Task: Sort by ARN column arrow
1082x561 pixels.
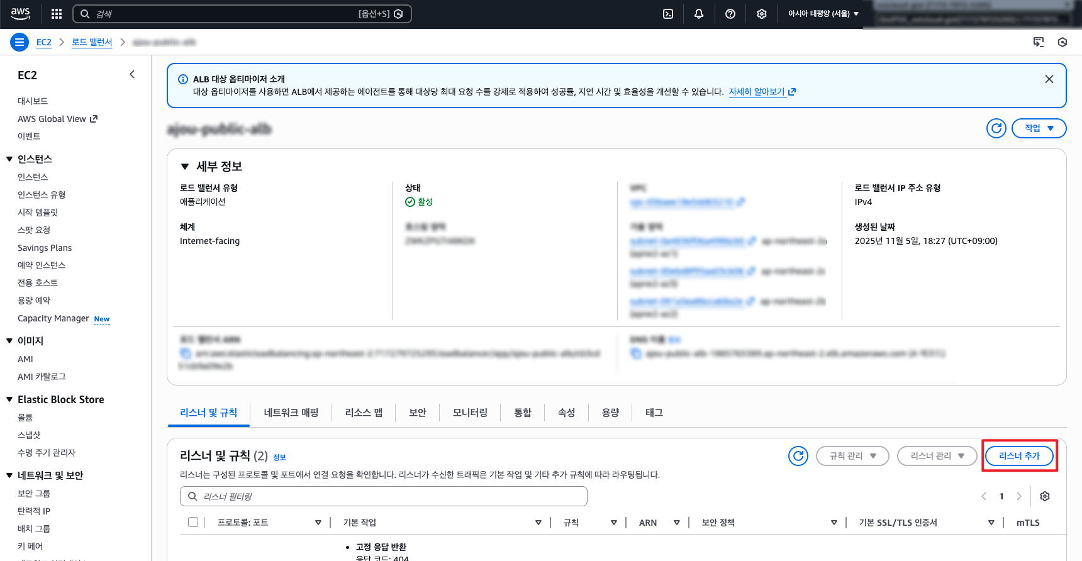Action: [x=677, y=523]
